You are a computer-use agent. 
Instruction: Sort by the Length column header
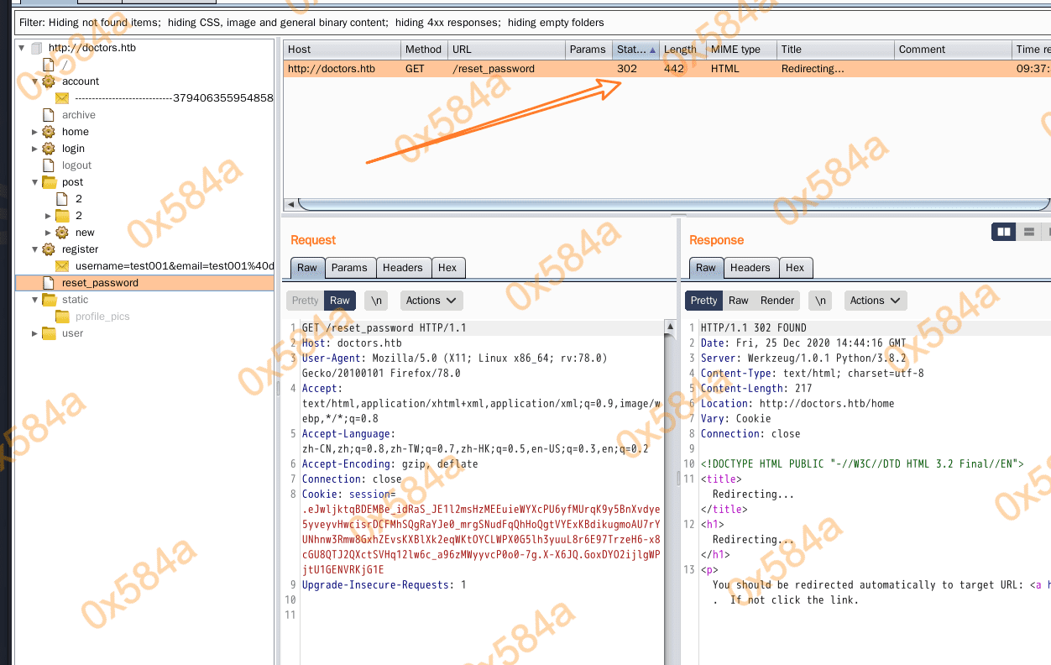[680, 50]
